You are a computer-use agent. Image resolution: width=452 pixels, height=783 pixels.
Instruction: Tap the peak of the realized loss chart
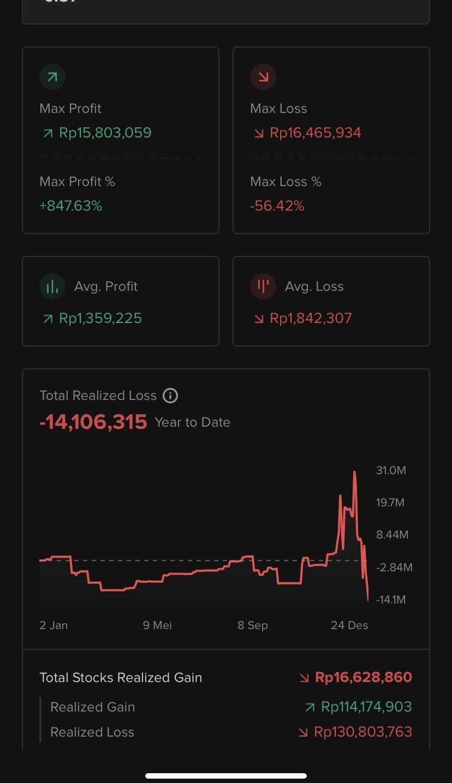click(354, 473)
